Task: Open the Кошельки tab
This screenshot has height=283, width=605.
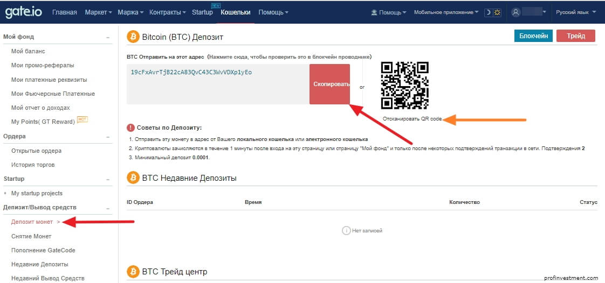Action: click(x=235, y=12)
